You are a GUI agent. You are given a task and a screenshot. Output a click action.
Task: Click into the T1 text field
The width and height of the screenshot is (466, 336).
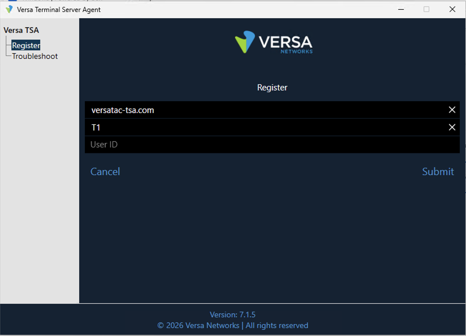pyautogui.click(x=265, y=127)
